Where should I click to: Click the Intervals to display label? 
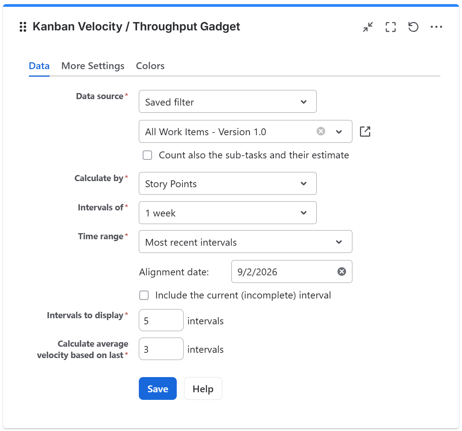pos(85,315)
